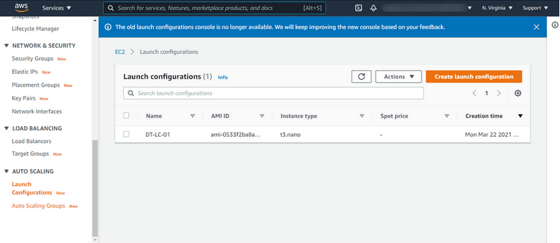Open Security Groups in sidebar
The width and height of the screenshot is (560, 243).
tap(32, 58)
